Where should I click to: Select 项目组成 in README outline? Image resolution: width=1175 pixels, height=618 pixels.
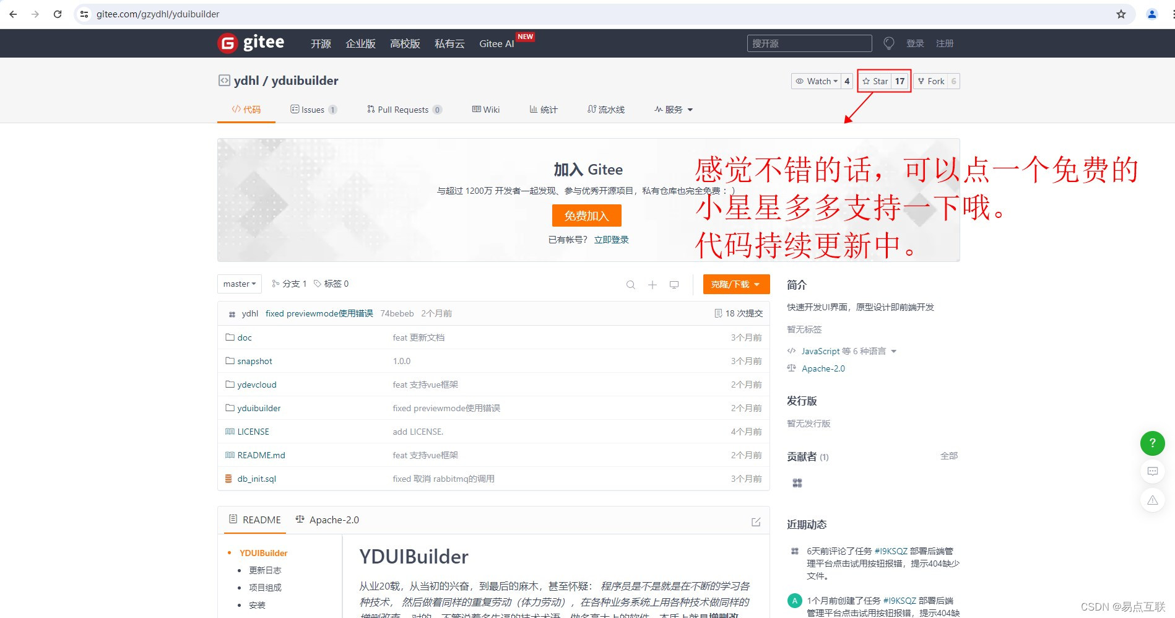(265, 588)
